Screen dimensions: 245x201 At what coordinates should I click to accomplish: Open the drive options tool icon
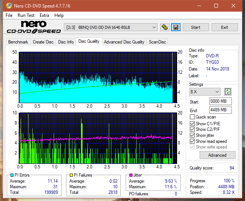click(x=165, y=27)
